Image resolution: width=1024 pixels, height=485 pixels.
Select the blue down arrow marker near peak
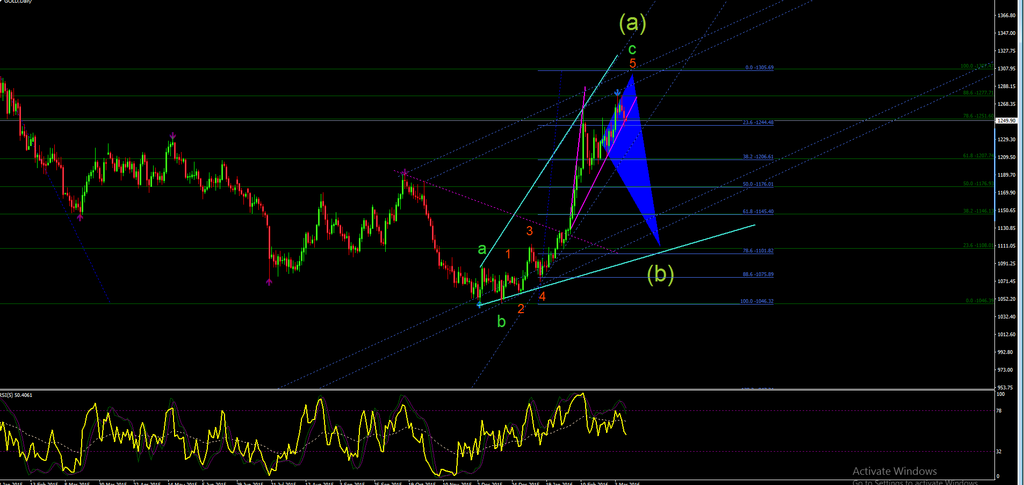pyautogui.click(x=618, y=93)
